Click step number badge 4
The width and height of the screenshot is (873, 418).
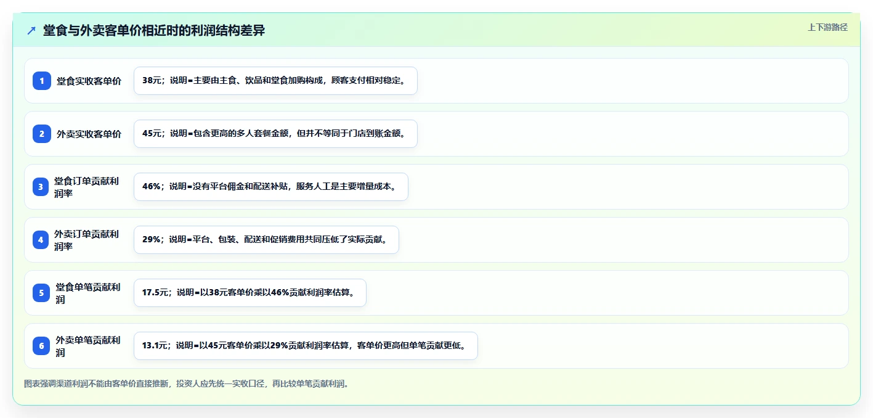coord(42,240)
